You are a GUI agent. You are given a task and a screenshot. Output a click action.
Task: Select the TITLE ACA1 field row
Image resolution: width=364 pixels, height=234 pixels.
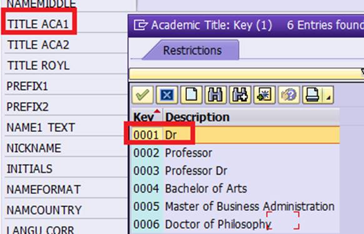(x=66, y=24)
